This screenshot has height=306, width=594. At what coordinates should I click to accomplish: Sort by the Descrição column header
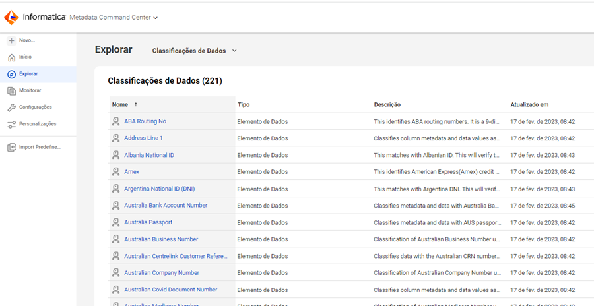click(x=387, y=104)
